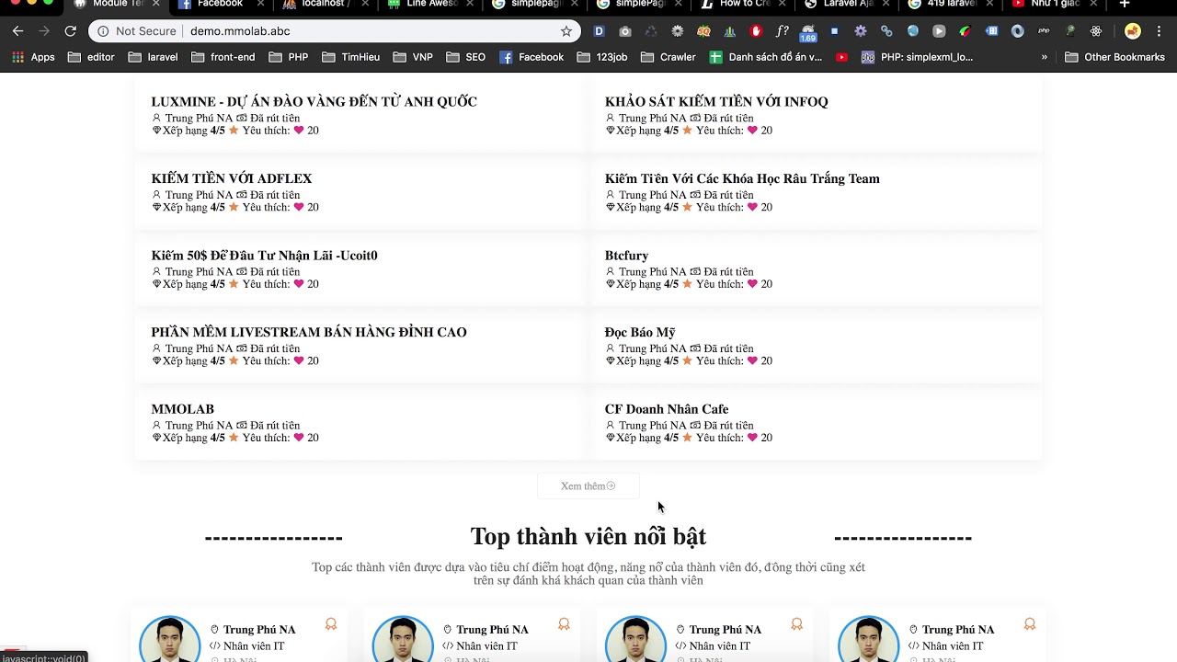Open the TimHieu bookmarks folder
This screenshot has width=1177, height=662.
click(x=351, y=57)
